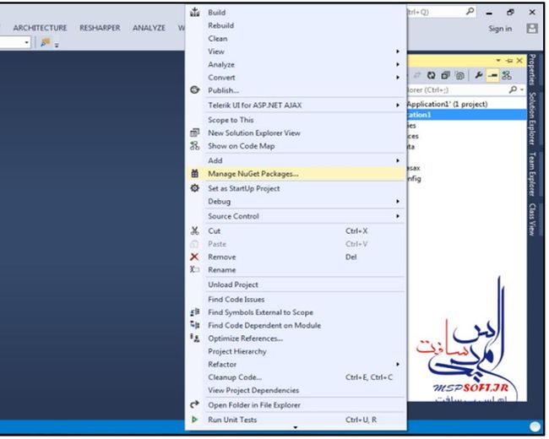Click the Quick Launch search box
This screenshot has width=549, height=439.
441,12
